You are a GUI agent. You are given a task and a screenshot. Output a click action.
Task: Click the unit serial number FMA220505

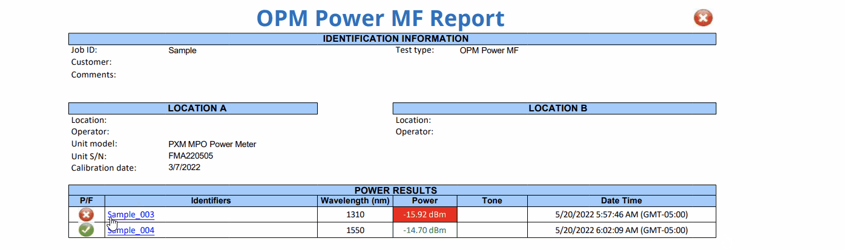pyautogui.click(x=191, y=156)
